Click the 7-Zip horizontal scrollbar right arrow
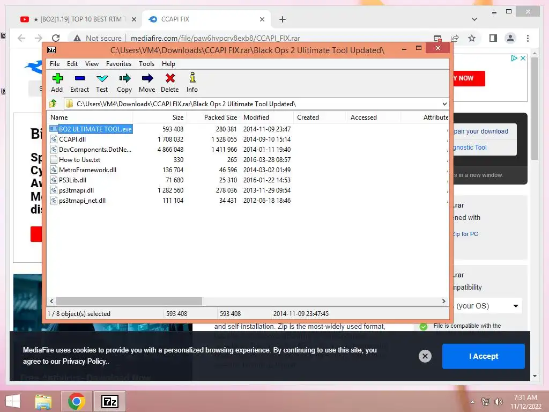 [443, 301]
